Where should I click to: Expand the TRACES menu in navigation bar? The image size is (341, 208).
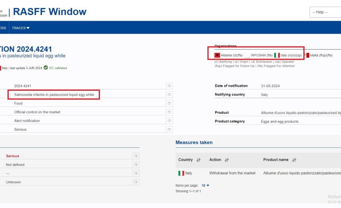pyautogui.click(x=21, y=28)
